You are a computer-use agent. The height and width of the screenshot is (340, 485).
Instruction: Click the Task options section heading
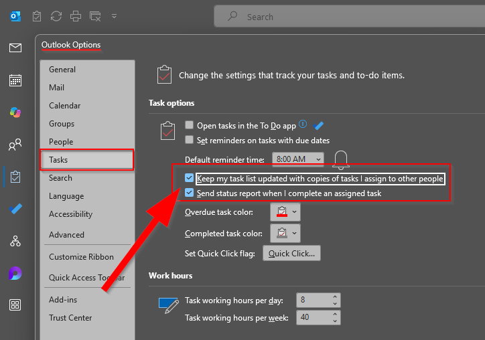coord(171,103)
